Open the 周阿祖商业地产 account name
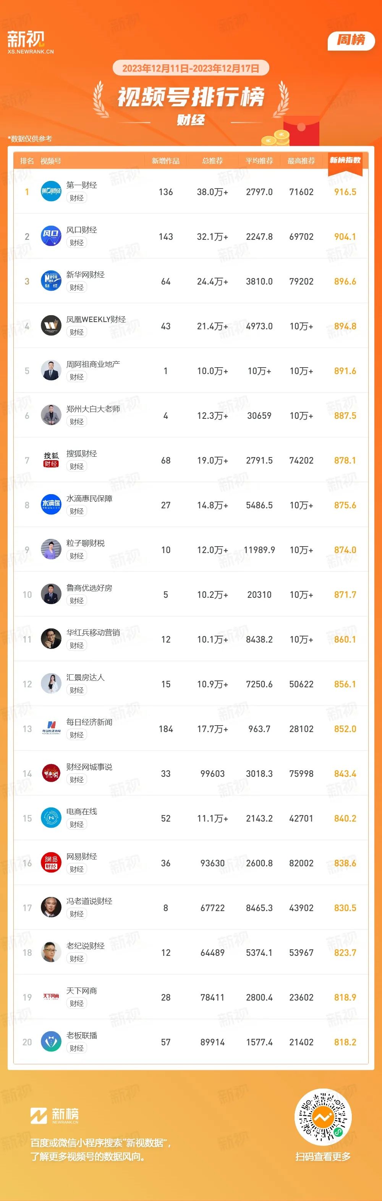The height and width of the screenshot is (1201, 382). click(x=93, y=364)
